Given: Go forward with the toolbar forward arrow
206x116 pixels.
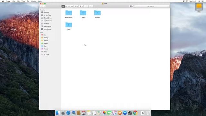Looking at the screenshot, I should pyautogui.click(x=44, y=6).
